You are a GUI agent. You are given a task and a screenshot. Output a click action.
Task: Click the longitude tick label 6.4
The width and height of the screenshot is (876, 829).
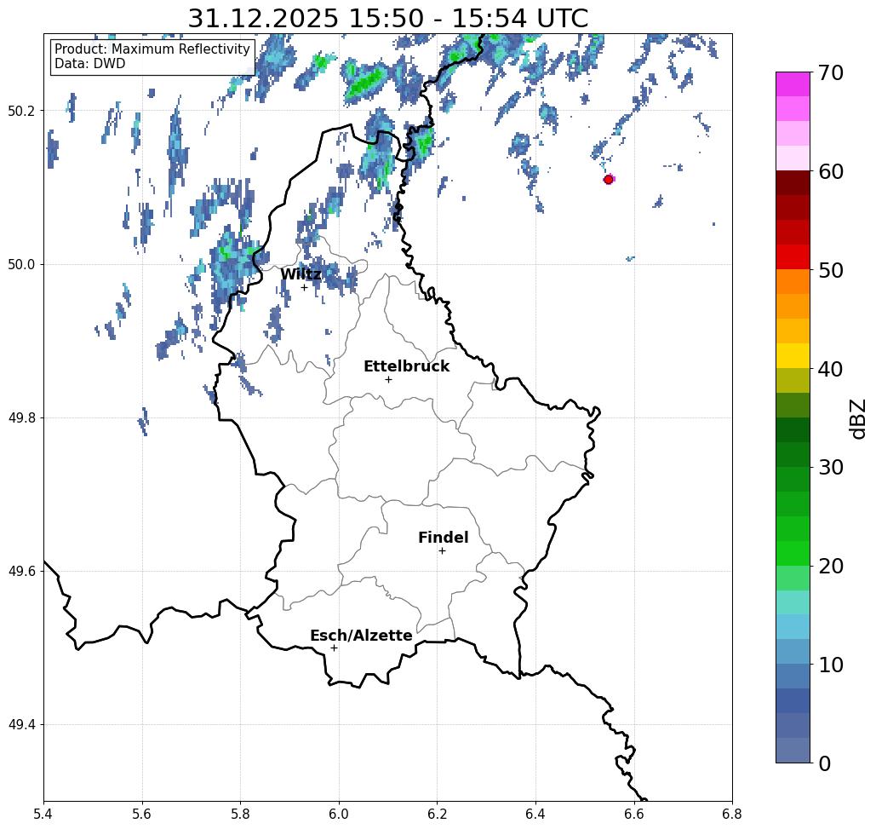point(535,814)
